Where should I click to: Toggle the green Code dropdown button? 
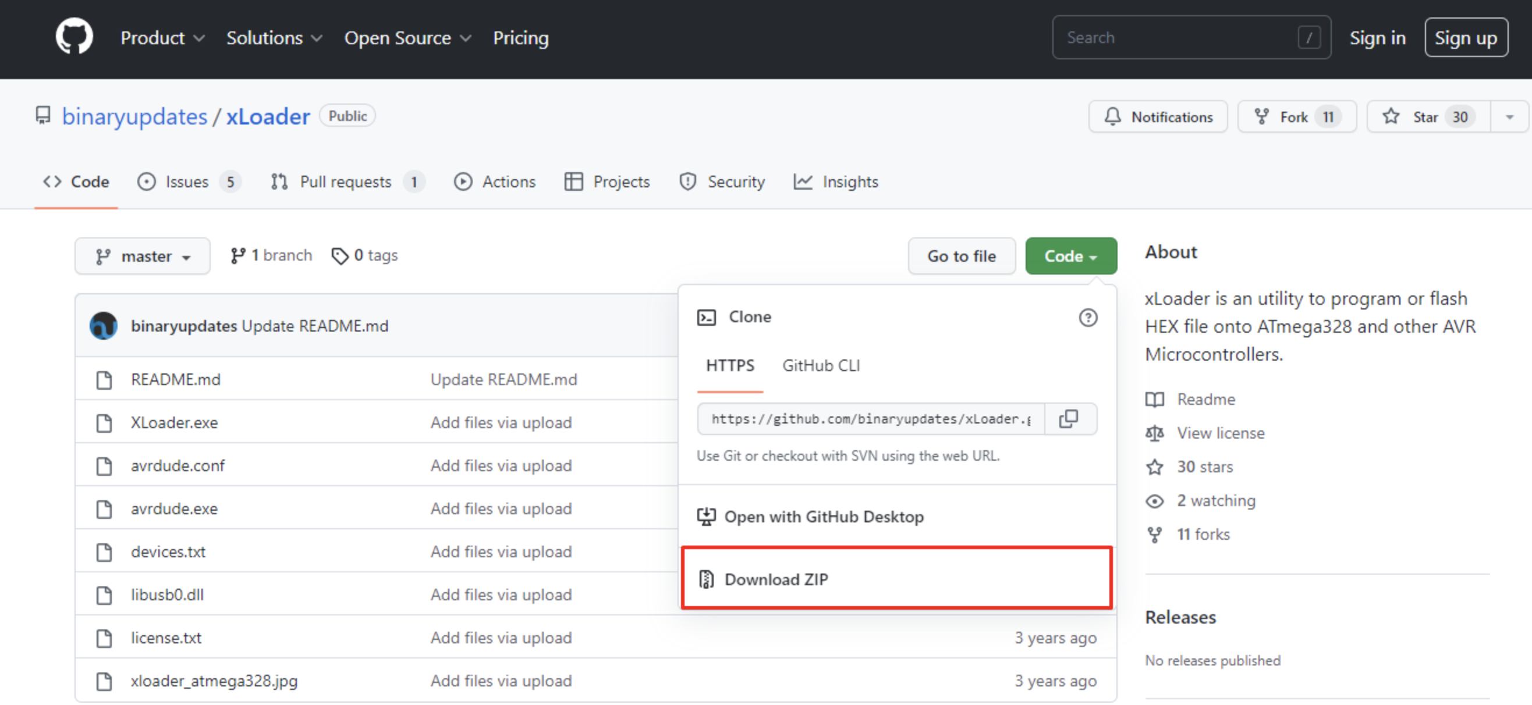tap(1070, 256)
